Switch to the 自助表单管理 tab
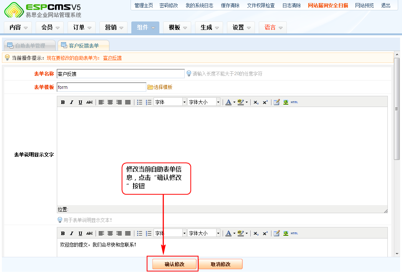Screen dimensions: 402x273 (30, 46)
